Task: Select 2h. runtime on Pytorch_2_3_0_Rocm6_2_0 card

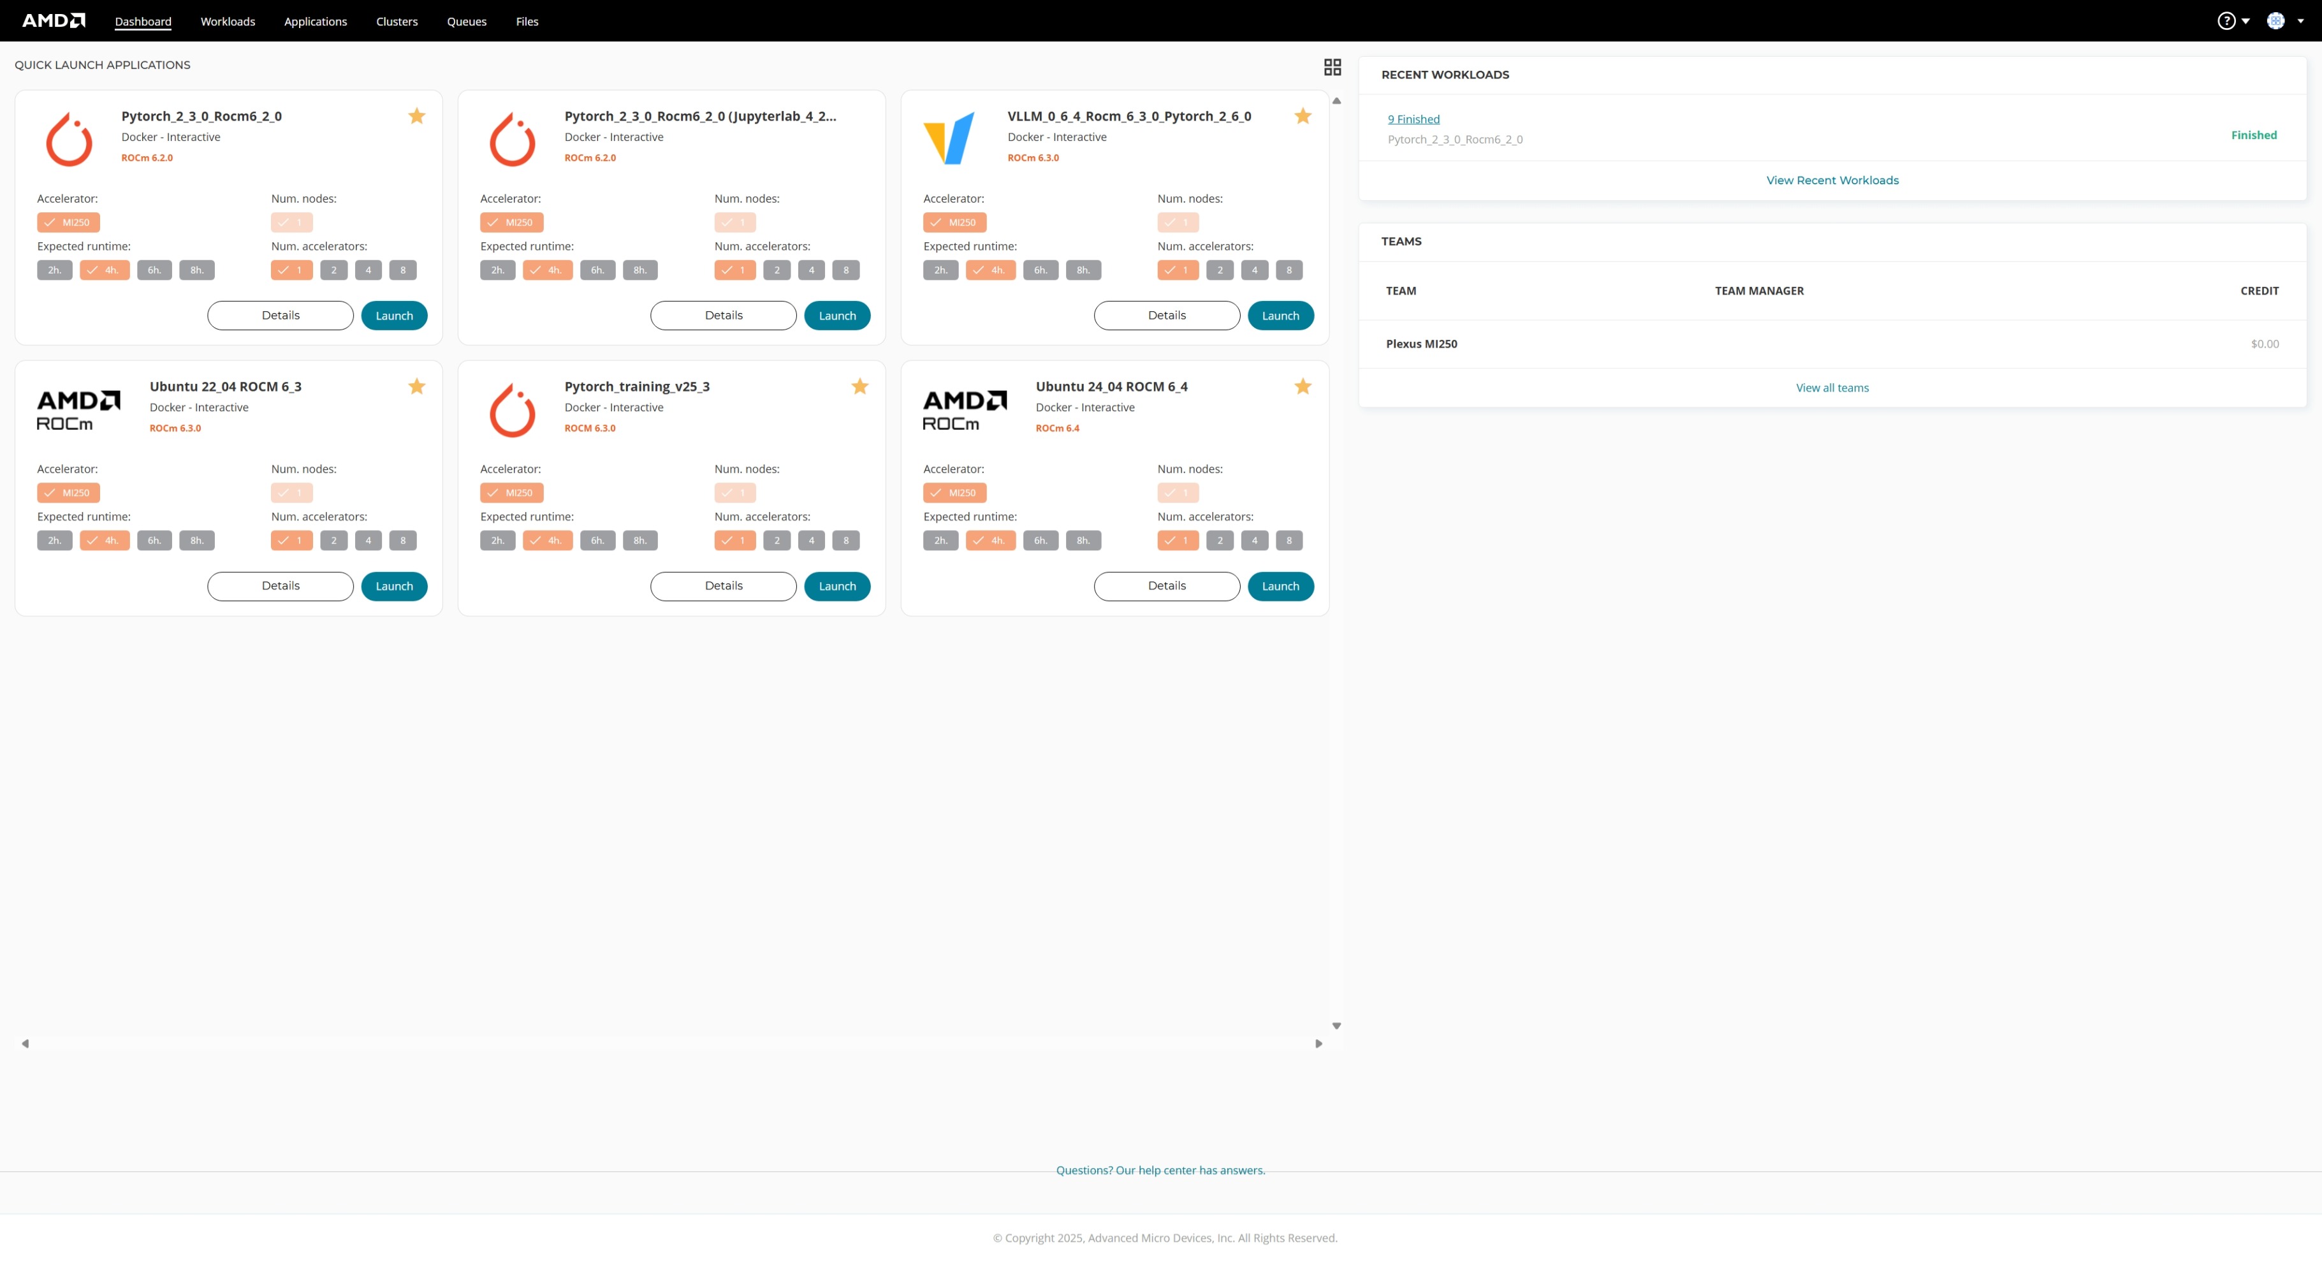Action: (54, 270)
